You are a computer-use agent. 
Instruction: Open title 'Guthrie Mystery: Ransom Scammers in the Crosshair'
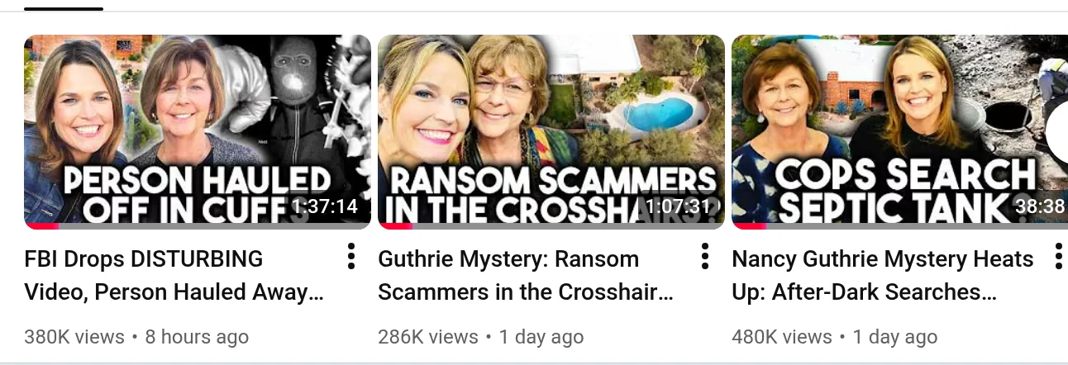point(526,276)
